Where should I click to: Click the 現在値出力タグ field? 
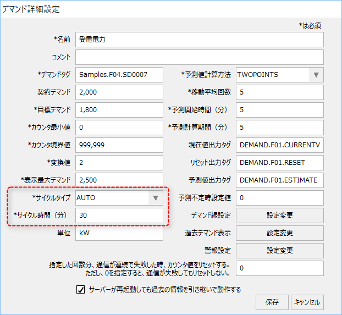(x=279, y=145)
